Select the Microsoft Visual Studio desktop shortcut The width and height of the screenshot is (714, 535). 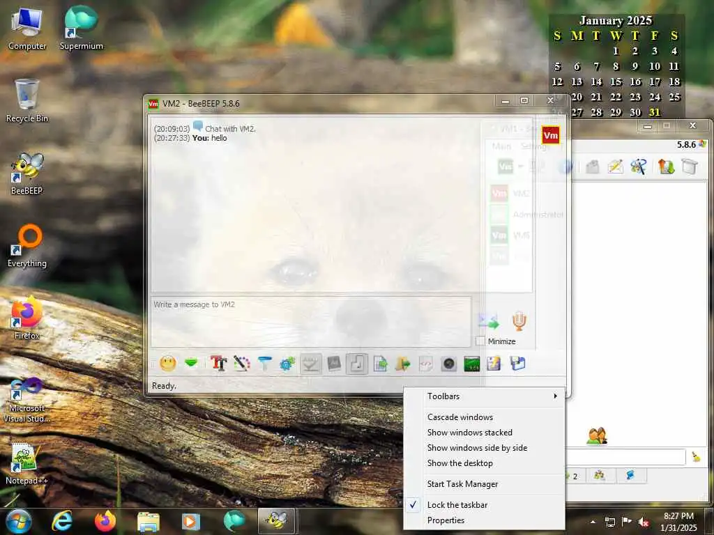coord(27,399)
